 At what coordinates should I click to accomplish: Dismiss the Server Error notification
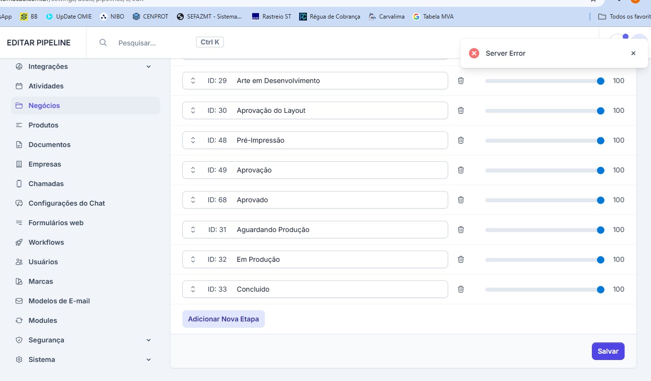tap(633, 53)
